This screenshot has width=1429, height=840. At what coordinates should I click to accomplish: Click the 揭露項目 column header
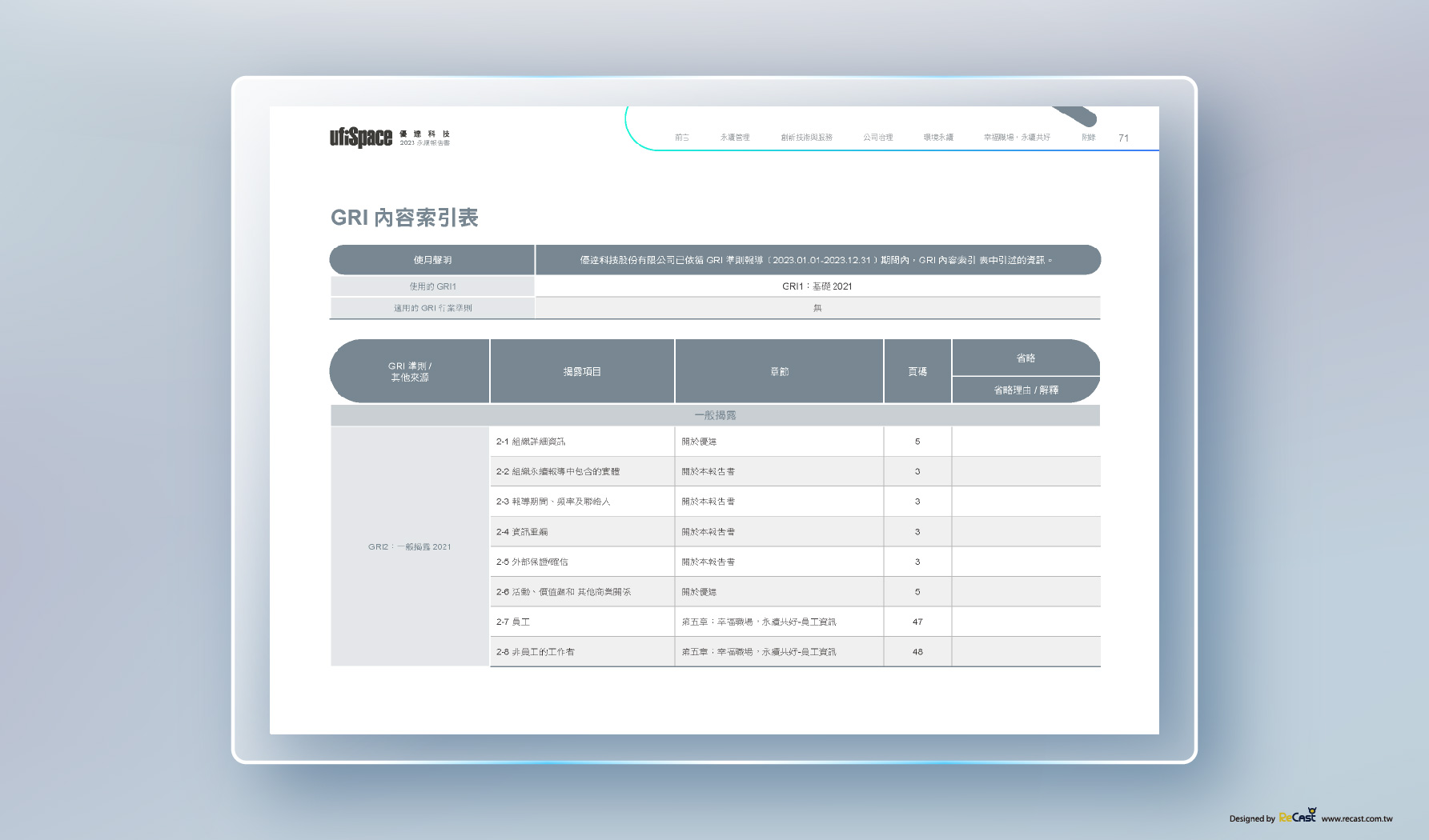[x=582, y=371]
